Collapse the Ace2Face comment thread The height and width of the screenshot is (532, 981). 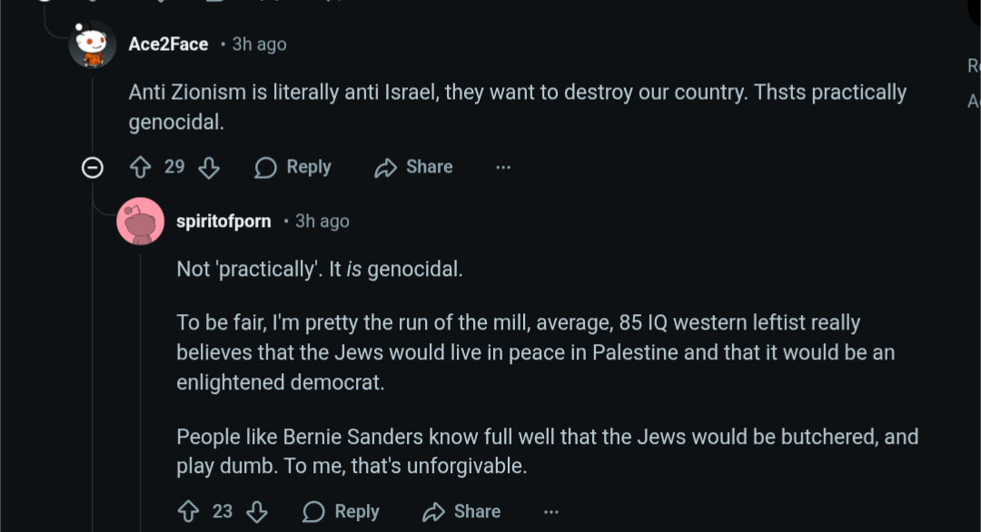coord(92,167)
